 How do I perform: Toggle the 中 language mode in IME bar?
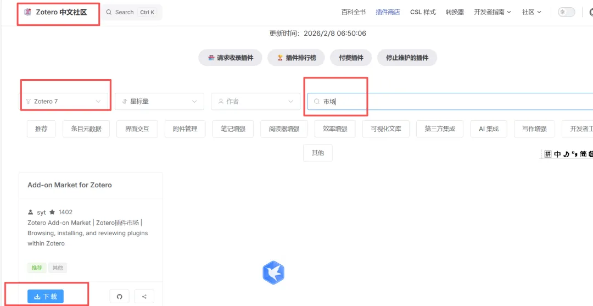click(x=557, y=154)
